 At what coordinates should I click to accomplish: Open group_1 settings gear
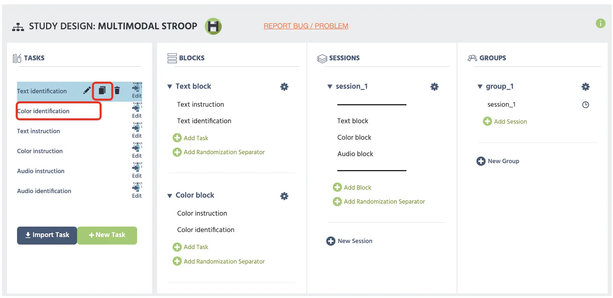click(586, 87)
